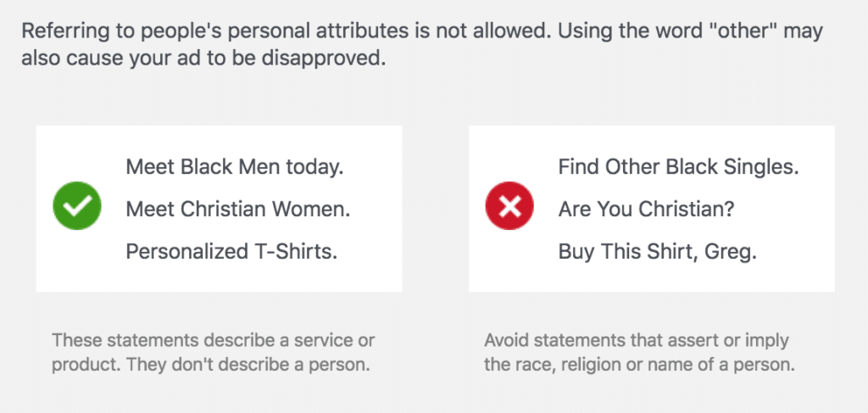The width and height of the screenshot is (868, 413).
Task: Click the 'Avoid statements that assert' caption
Action: pyautogui.click(x=640, y=353)
